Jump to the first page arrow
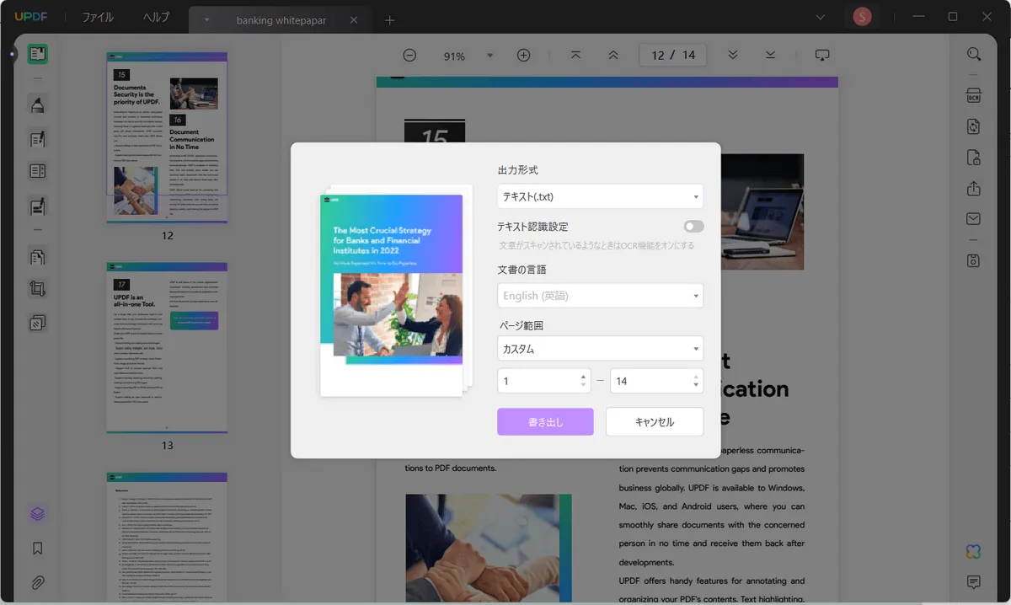1011x605 pixels. 575,55
